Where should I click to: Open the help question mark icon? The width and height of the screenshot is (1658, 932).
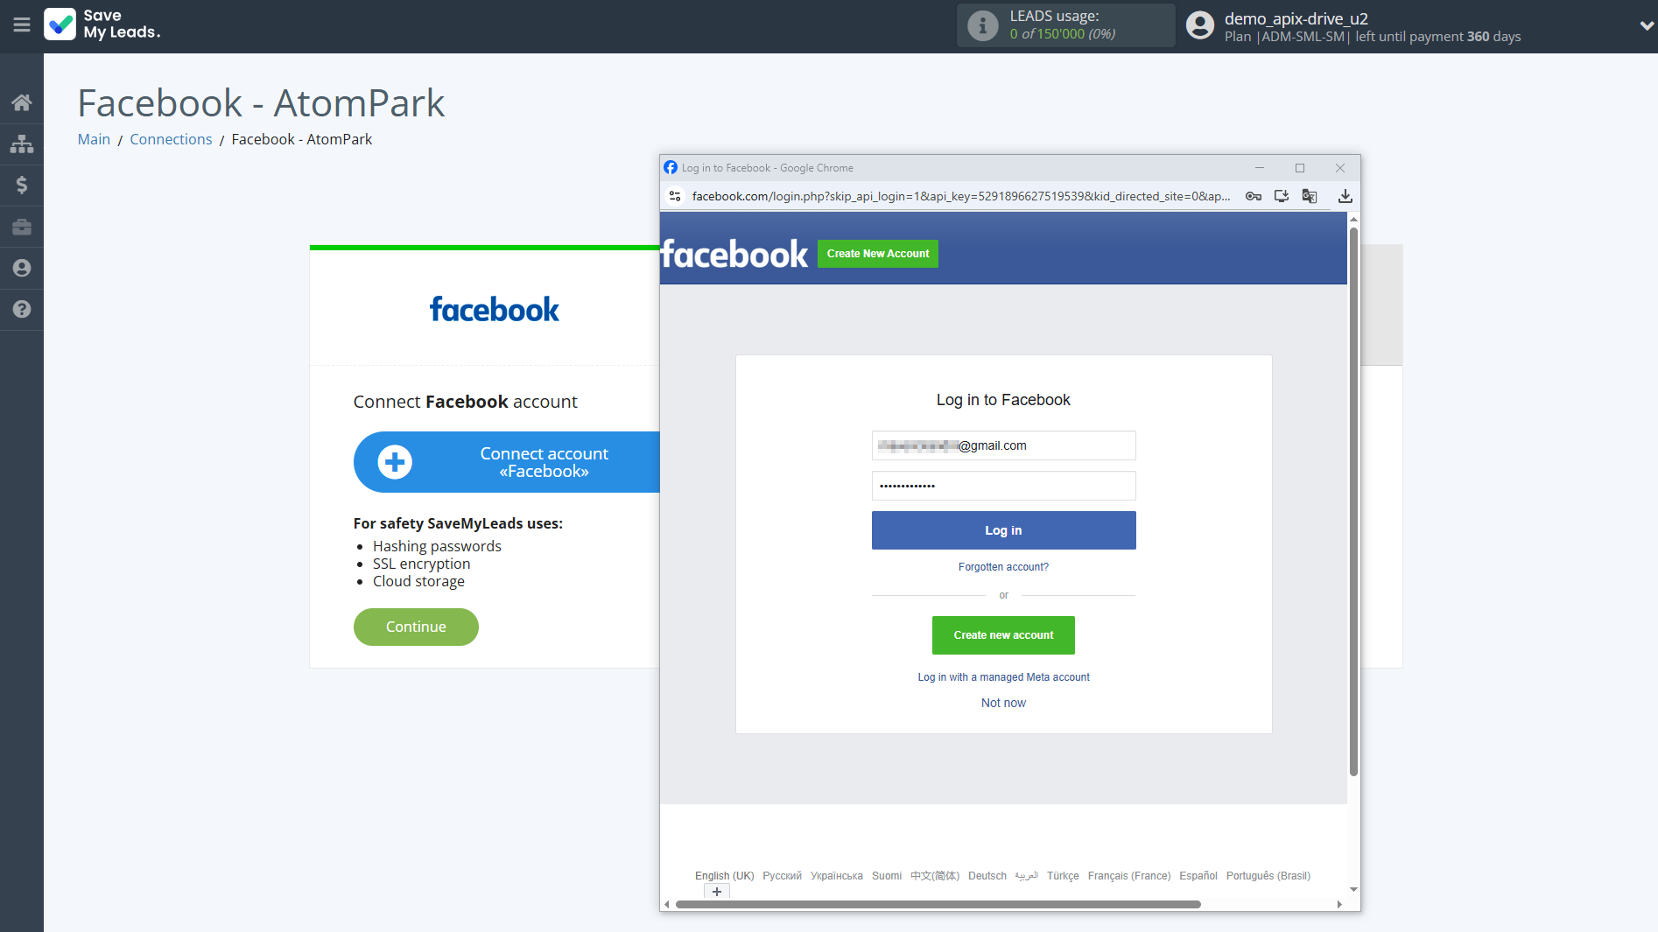pos(22,309)
